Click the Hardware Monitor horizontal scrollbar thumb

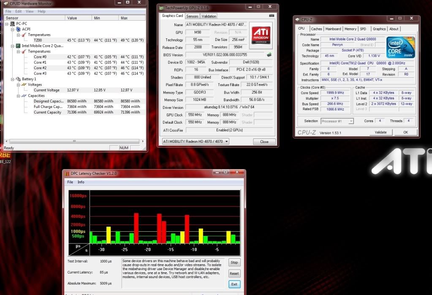point(74,141)
